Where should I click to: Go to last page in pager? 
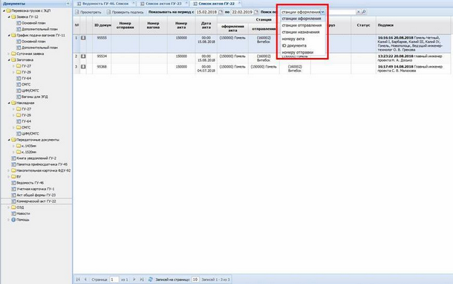(x=142, y=280)
